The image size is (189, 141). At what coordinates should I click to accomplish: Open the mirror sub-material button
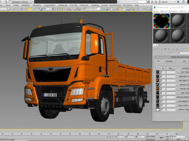click(x=182, y=72)
